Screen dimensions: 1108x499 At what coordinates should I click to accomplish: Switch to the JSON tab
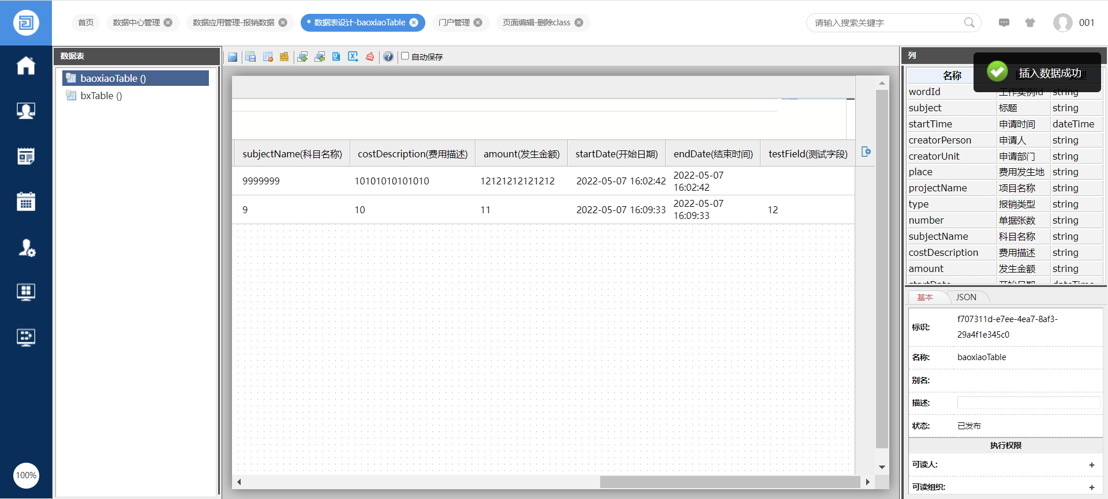(966, 297)
